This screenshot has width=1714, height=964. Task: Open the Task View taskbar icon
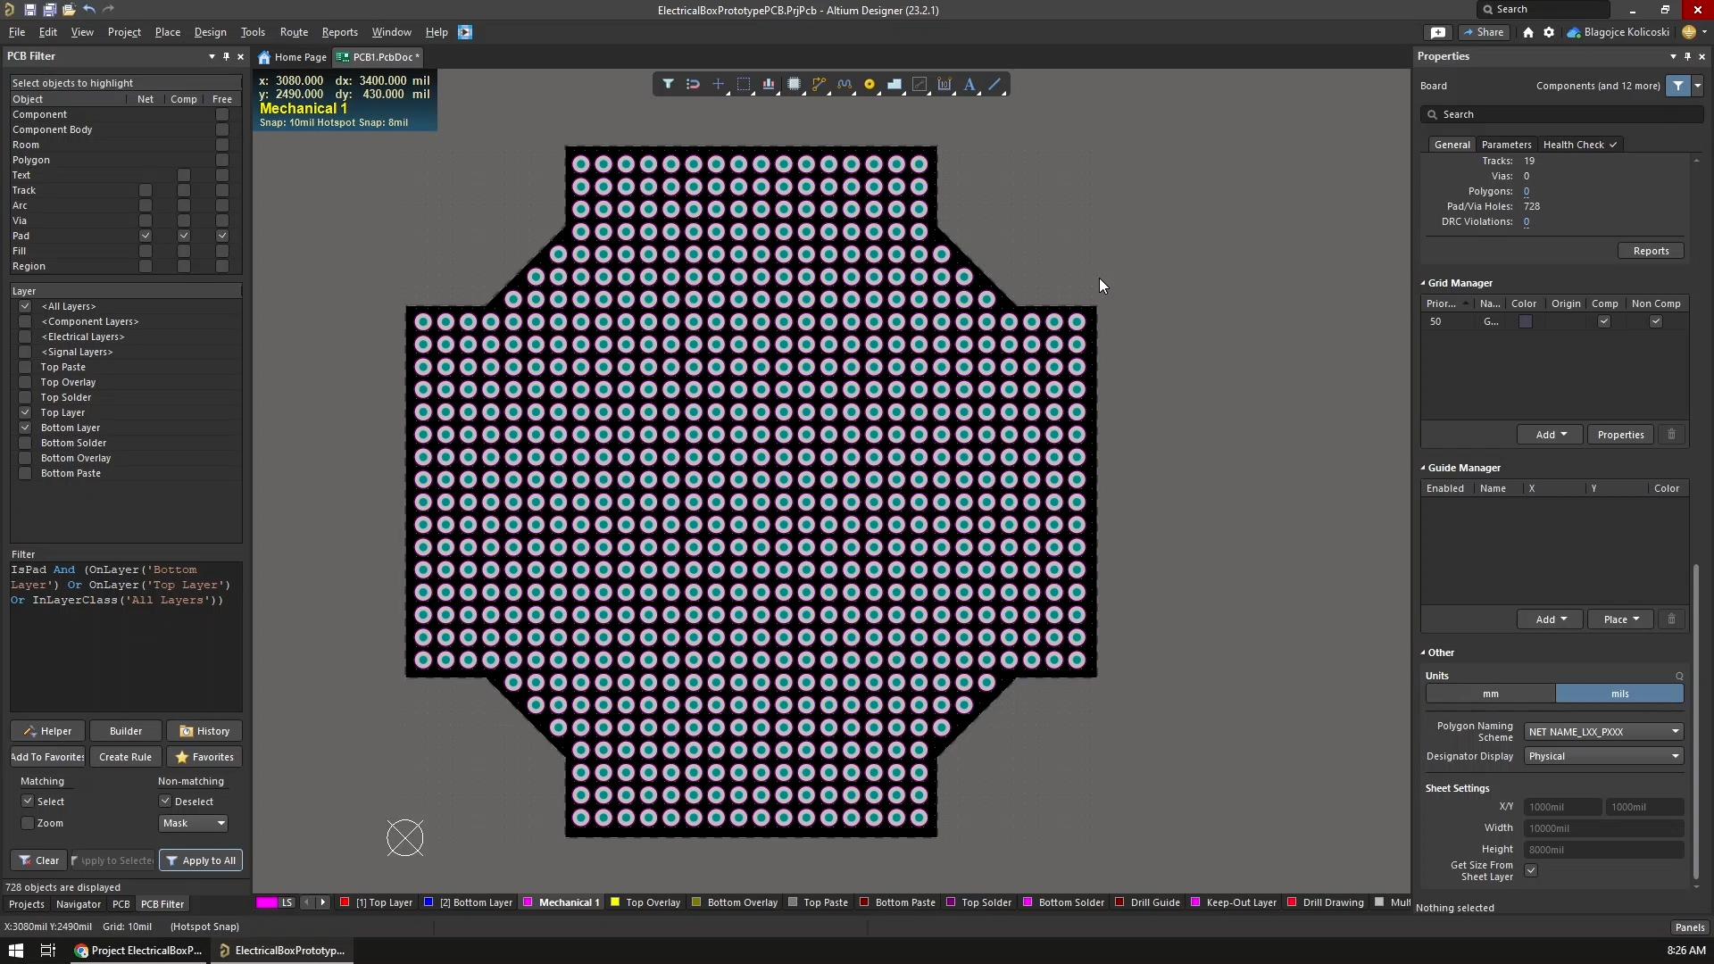(48, 951)
